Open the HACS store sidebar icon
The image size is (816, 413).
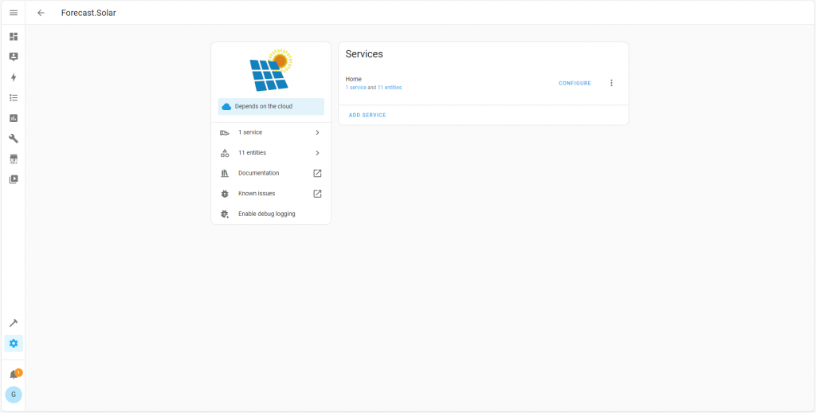point(14,159)
